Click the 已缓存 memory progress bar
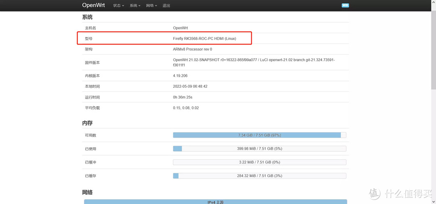Image resolution: width=436 pixels, height=204 pixels. (x=260, y=176)
